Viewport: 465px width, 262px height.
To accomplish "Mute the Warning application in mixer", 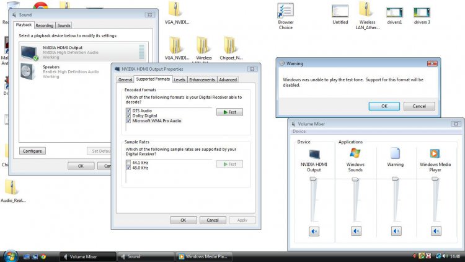I will point(396,231).
